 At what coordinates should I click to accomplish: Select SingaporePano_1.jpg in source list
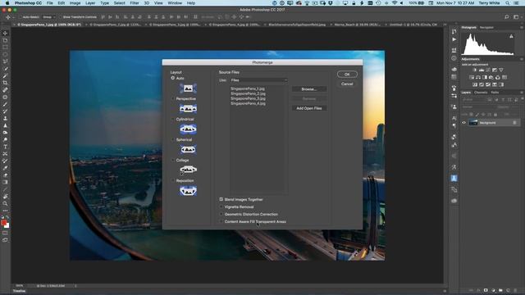pyautogui.click(x=248, y=88)
